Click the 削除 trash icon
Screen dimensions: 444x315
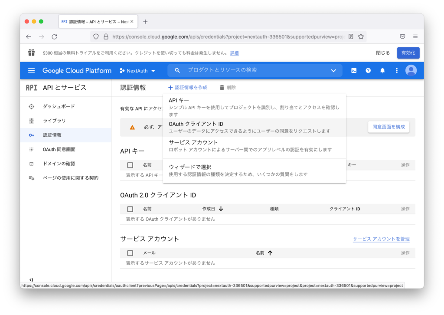pyautogui.click(x=222, y=87)
